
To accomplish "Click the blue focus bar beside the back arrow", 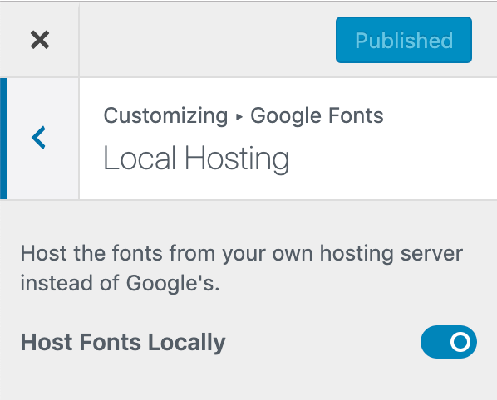I will click(3, 139).
